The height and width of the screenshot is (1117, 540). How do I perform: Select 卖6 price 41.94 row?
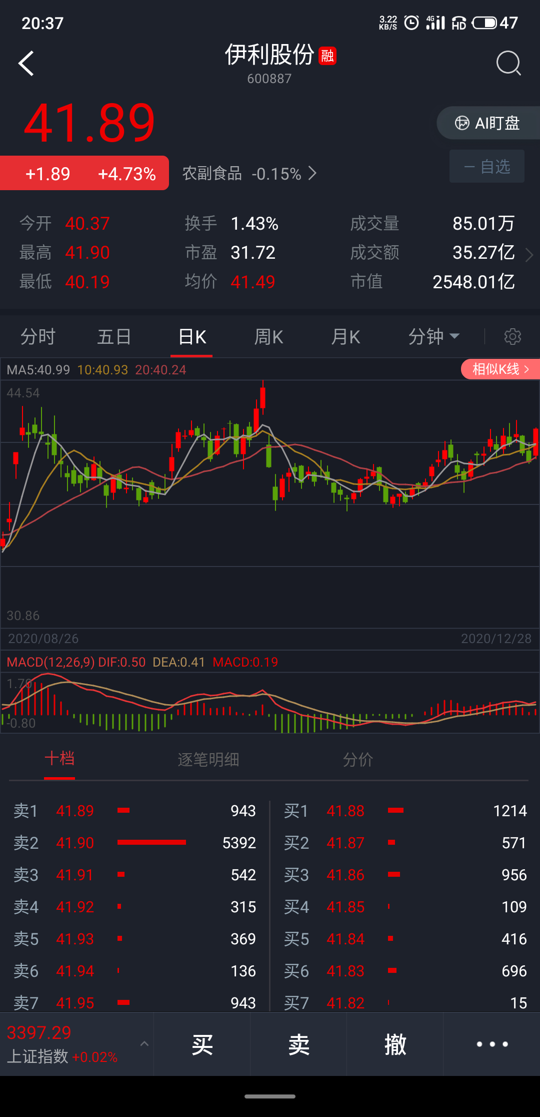135,971
